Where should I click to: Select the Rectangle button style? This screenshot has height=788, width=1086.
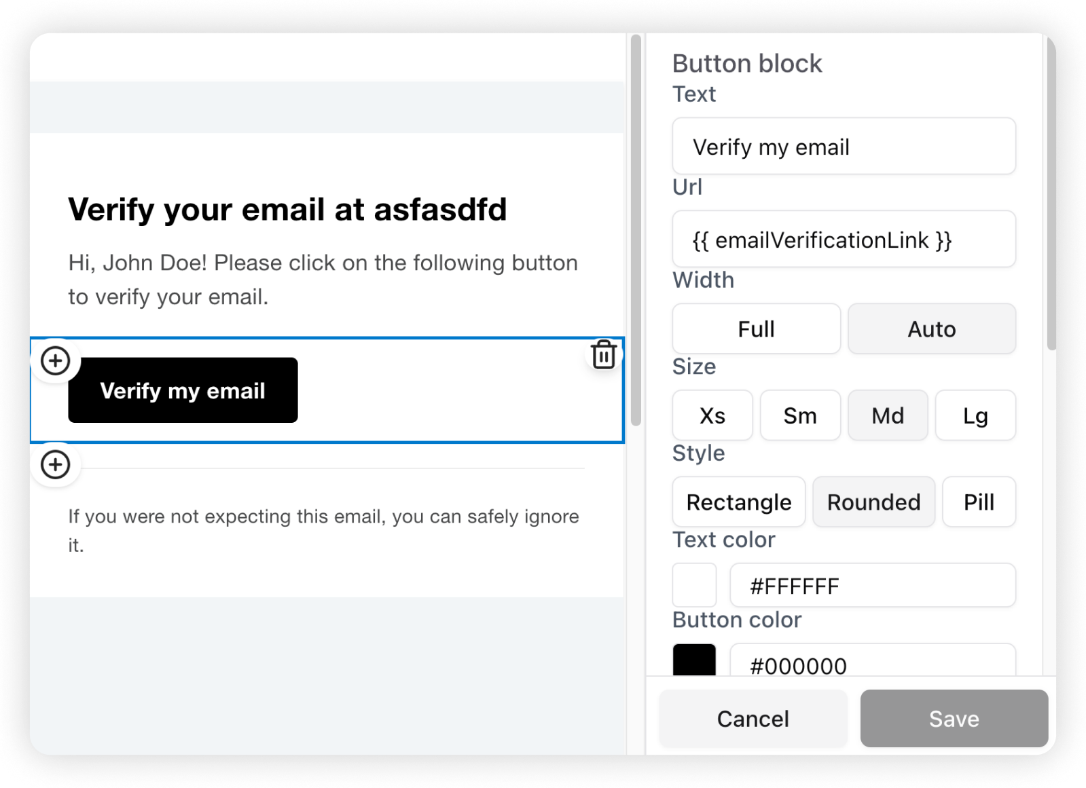coord(738,502)
